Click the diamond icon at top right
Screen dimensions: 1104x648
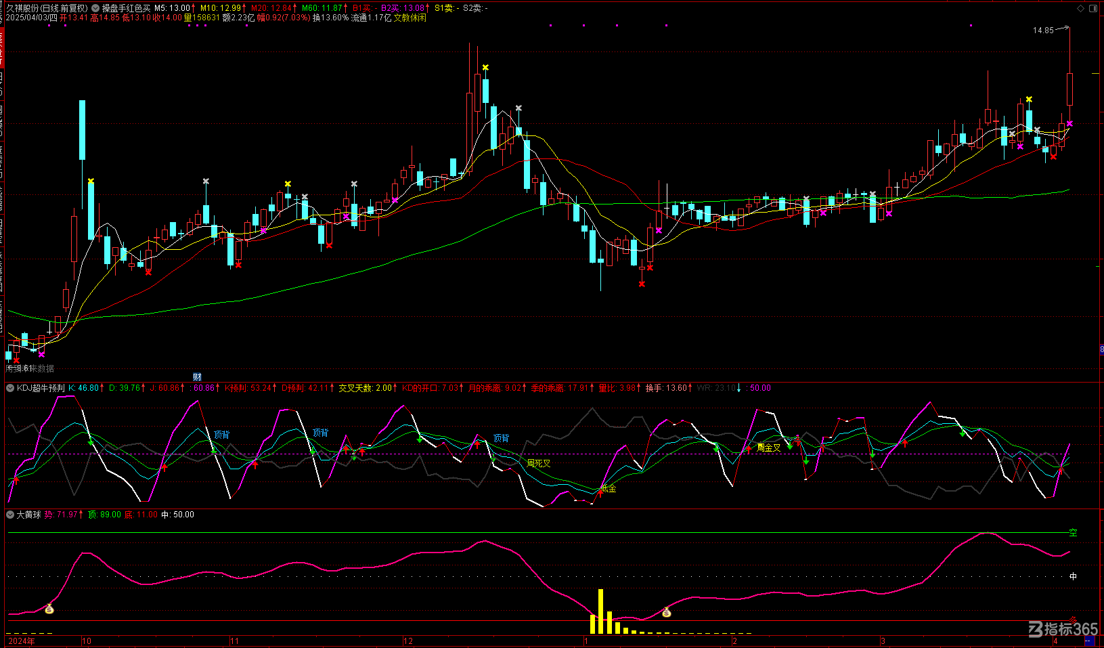pos(1080,8)
